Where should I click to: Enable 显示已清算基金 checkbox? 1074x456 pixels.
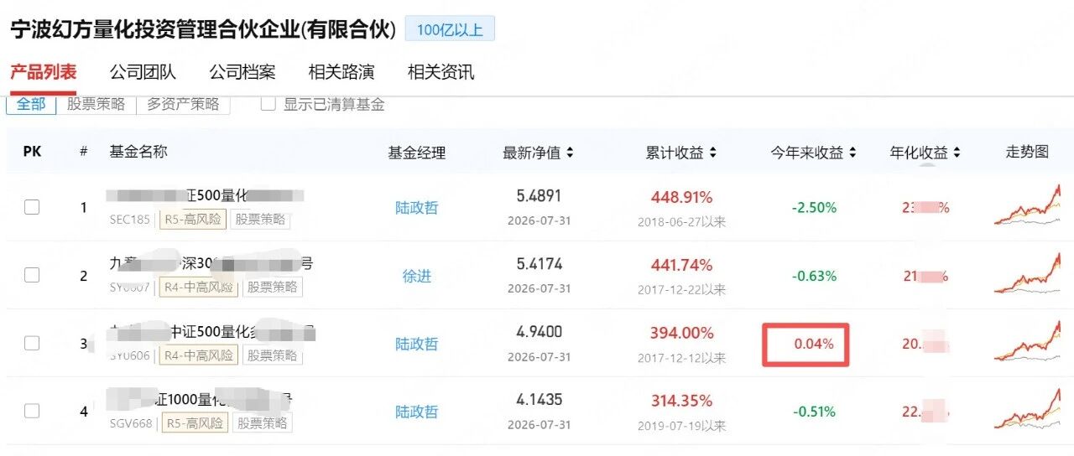pos(268,104)
